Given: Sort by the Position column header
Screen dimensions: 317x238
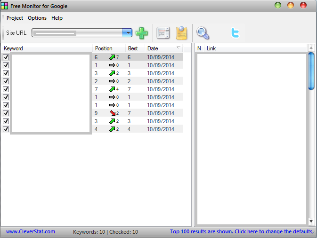Looking at the screenshot, I should point(109,48).
